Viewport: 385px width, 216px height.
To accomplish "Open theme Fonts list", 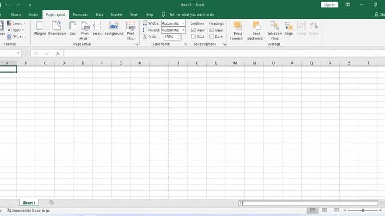I will click(16, 30).
